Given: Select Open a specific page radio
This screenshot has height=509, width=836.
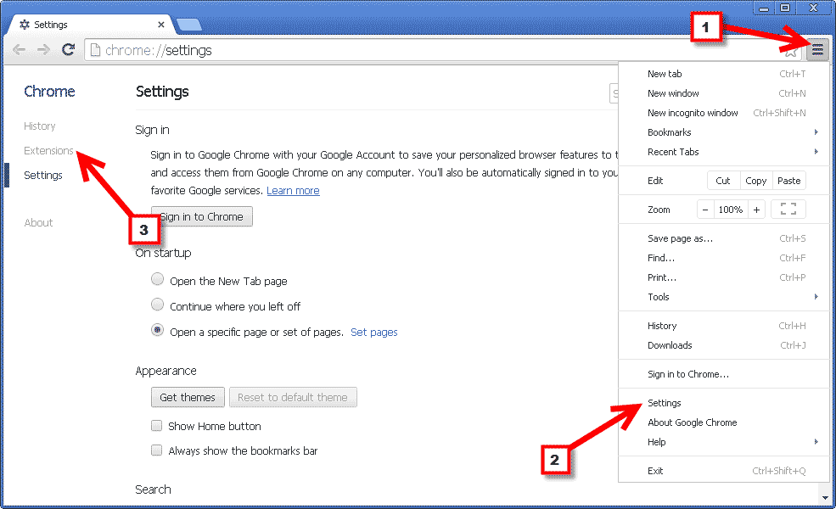Looking at the screenshot, I should point(157,330).
